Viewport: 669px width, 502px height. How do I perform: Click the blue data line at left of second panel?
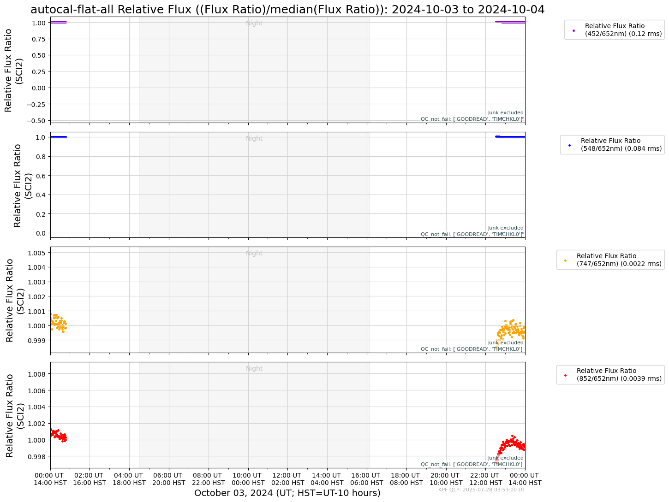click(58, 137)
